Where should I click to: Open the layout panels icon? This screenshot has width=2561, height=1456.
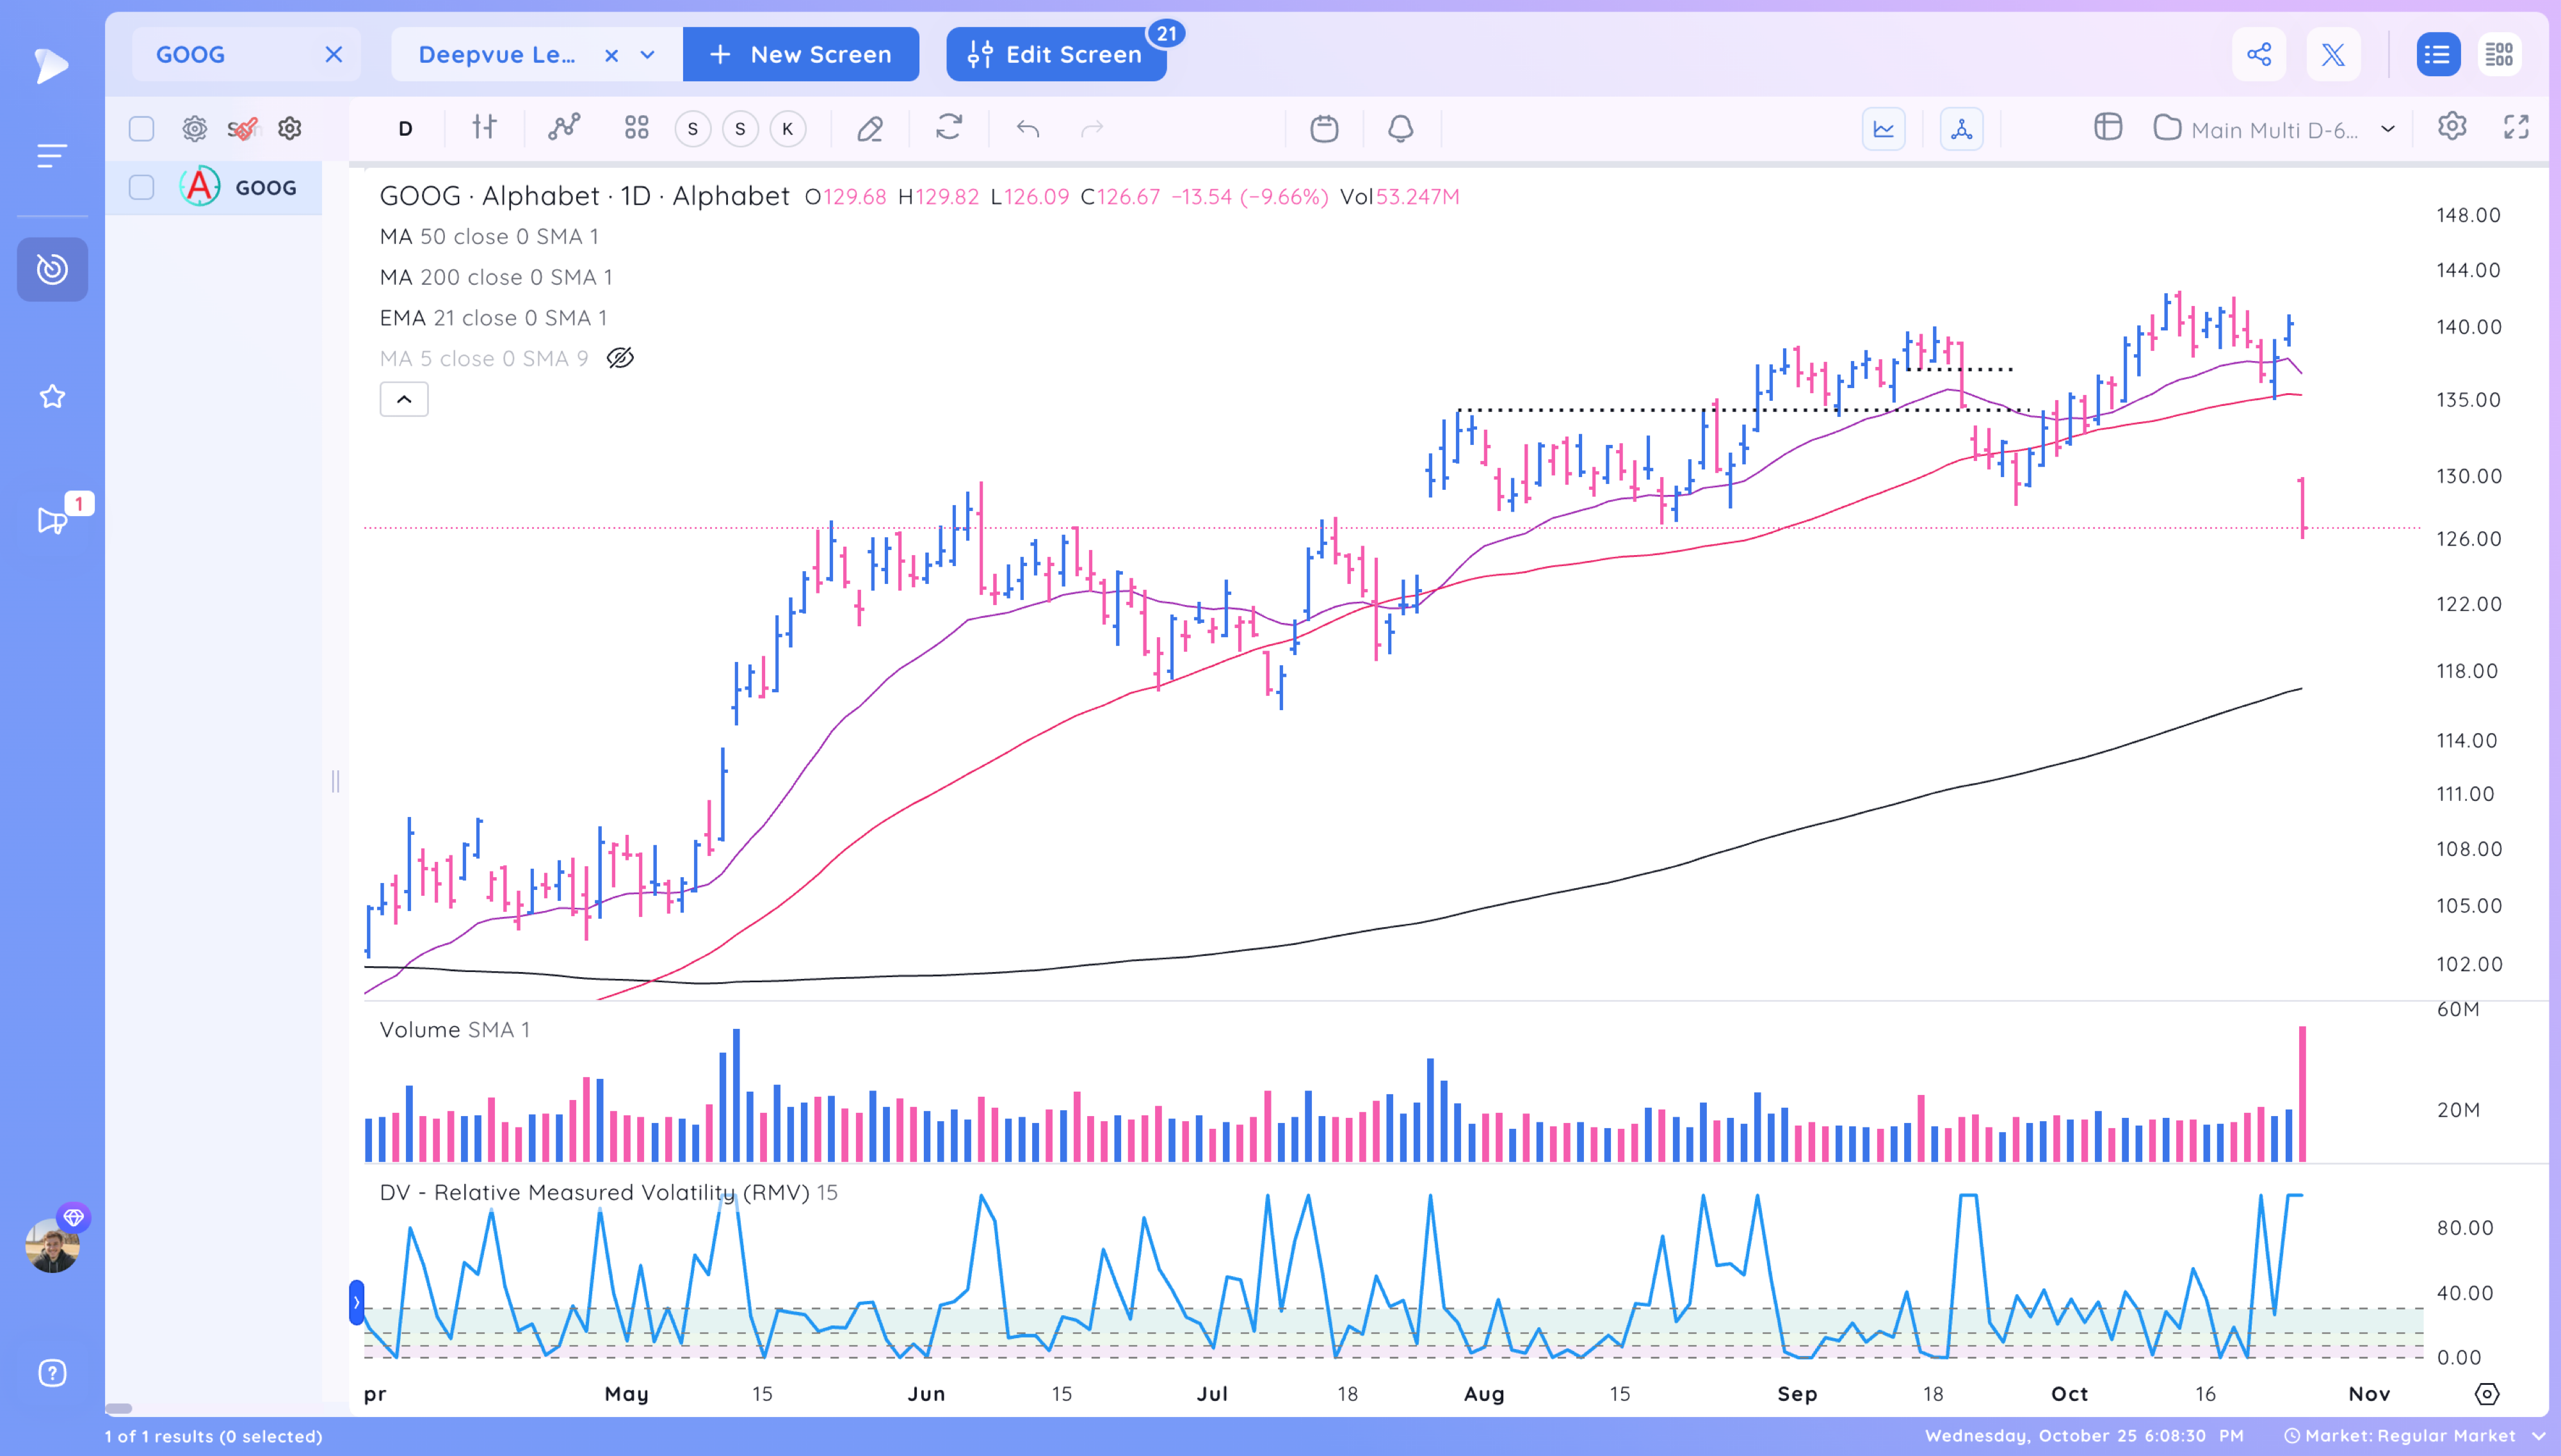pos(2108,127)
